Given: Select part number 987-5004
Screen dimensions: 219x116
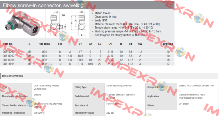Looking at the screenshot, I should pyautogui.click(x=8, y=60).
